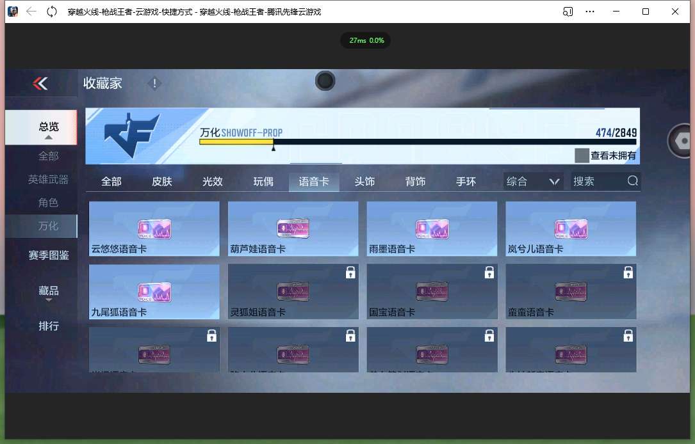
Task: Click the red double-chevron back icon
Action: point(40,83)
